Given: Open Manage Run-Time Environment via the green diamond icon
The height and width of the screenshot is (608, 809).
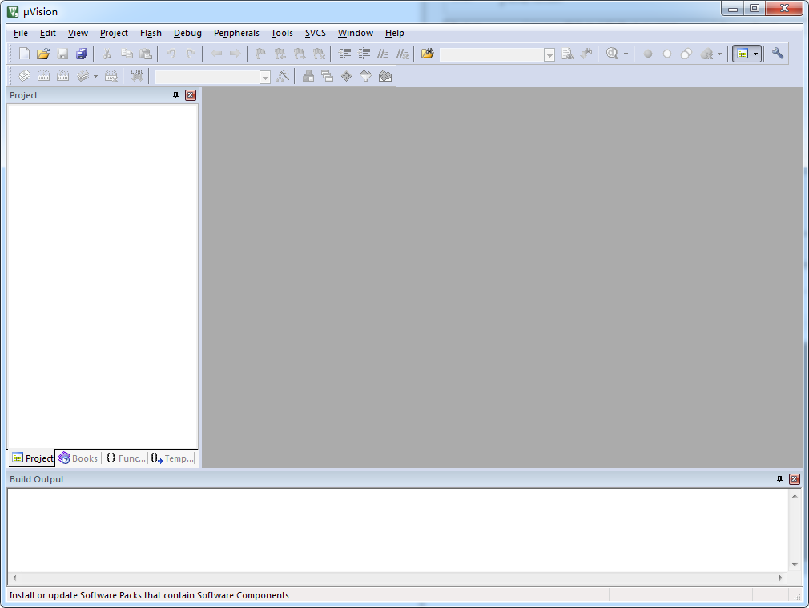Looking at the screenshot, I should click(346, 76).
